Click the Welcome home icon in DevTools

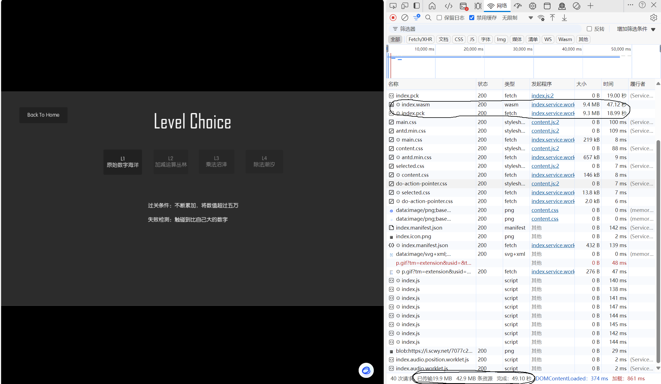click(x=432, y=6)
